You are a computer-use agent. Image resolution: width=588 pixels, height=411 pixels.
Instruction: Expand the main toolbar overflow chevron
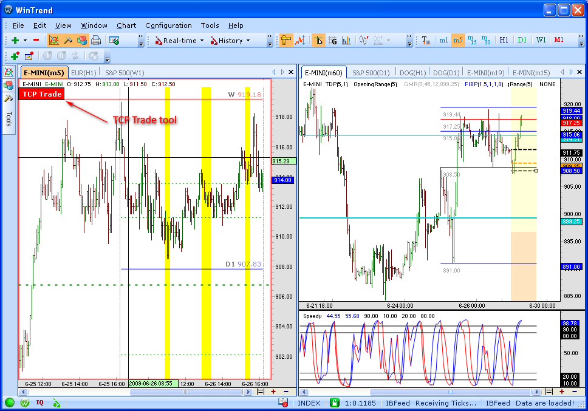141,41
